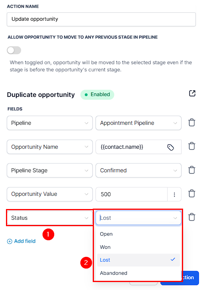Image resolution: width=203 pixels, height=290 pixels.
Task: Open the Status field selector
Action: coord(50,218)
